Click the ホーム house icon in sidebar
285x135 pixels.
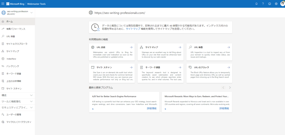click(x=3, y=21)
